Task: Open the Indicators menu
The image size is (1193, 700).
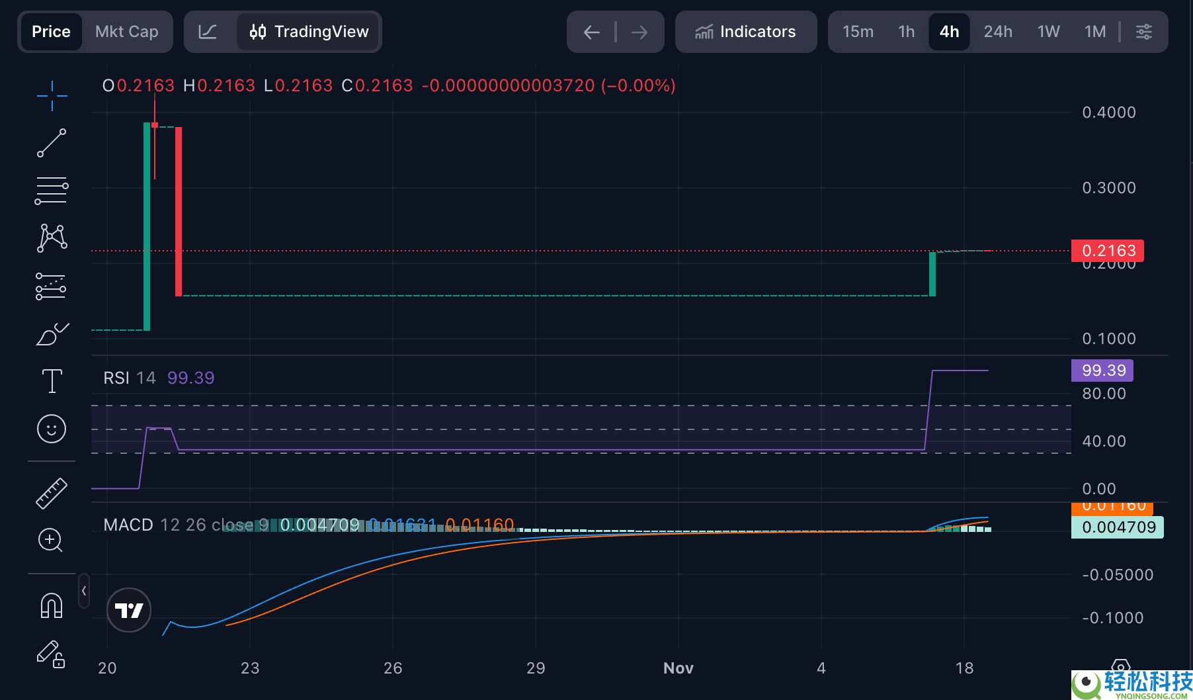Action: [745, 32]
